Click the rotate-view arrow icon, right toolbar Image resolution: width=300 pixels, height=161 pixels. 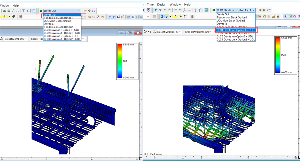pos(185,16)
